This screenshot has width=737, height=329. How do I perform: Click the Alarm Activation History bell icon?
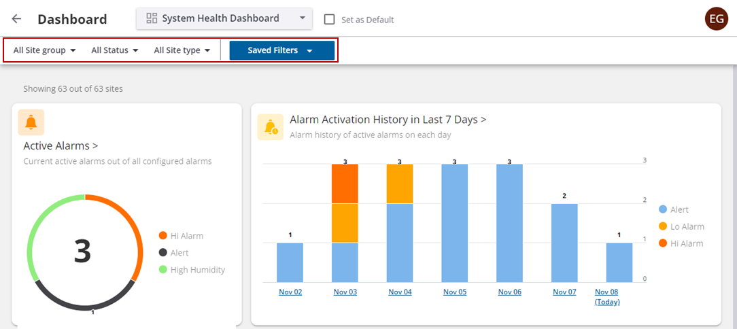coord(271,127)
